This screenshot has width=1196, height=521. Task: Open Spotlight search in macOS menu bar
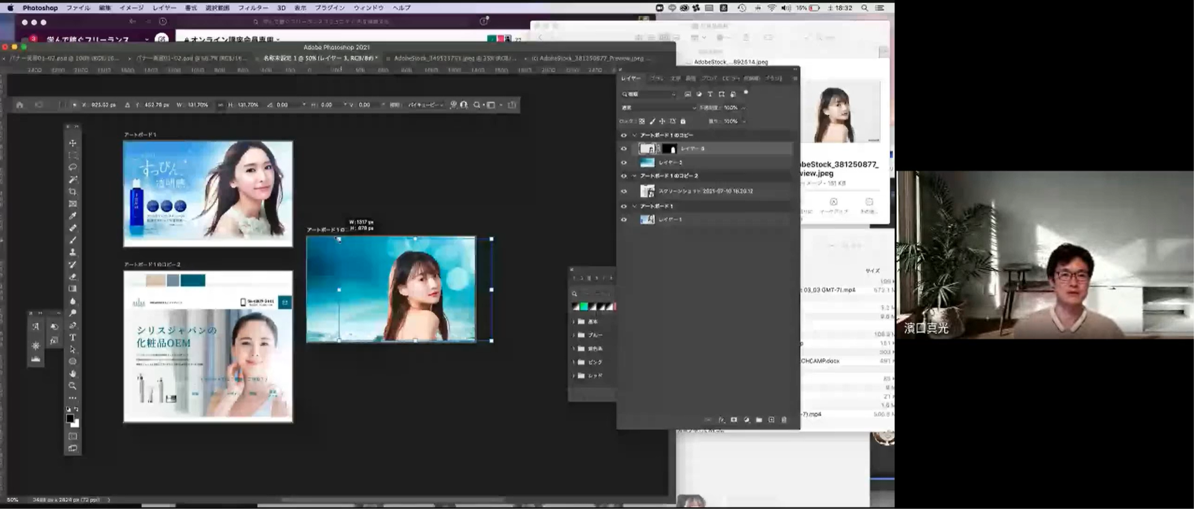[865, 8]
